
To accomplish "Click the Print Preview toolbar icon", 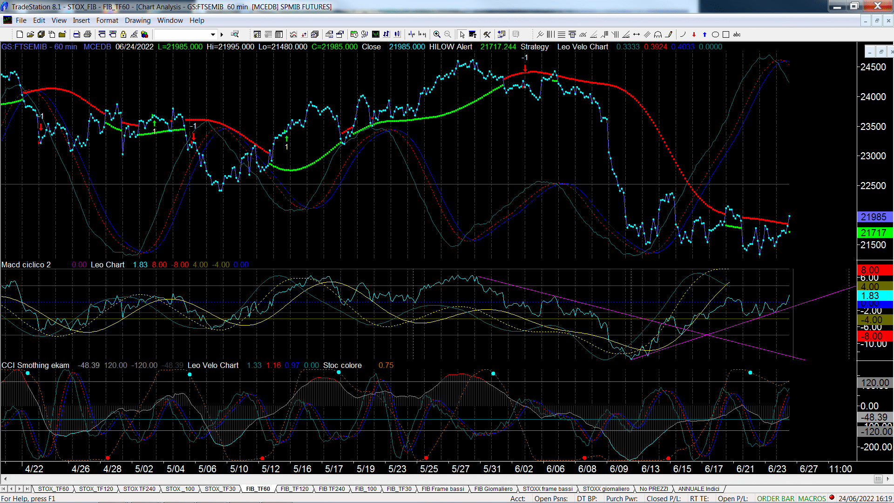I will tap(76, 34).
